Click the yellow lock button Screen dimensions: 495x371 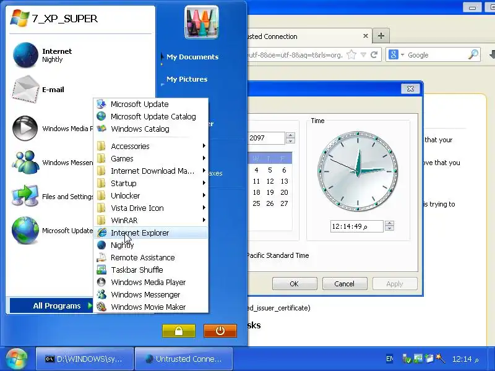point(179,331)
